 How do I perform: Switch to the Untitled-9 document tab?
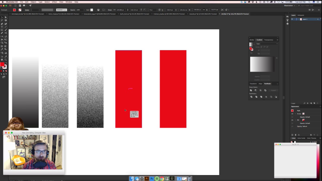tap(235, 14)
